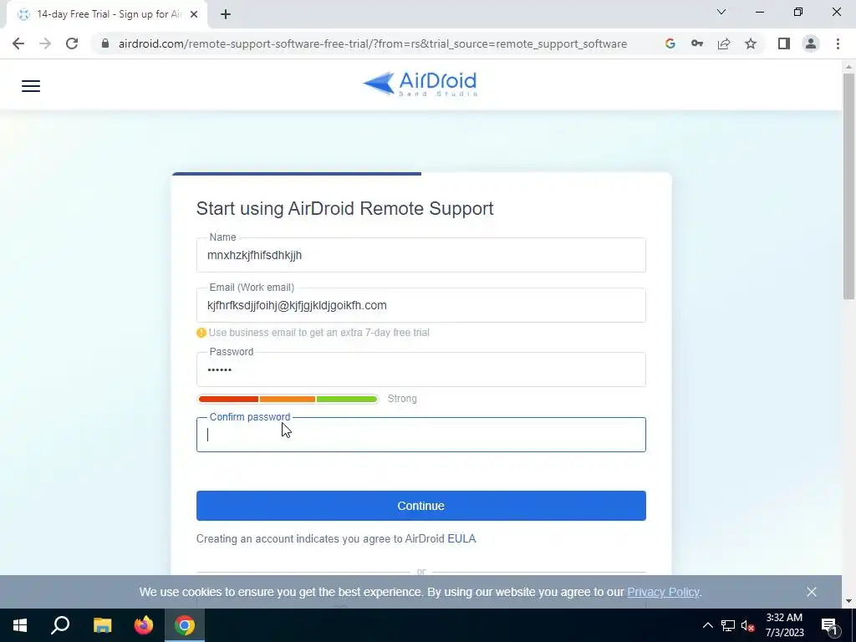Viewport: 856px width, 642px height.
Task: Click the password strength bar
Action: click(288, 399)
